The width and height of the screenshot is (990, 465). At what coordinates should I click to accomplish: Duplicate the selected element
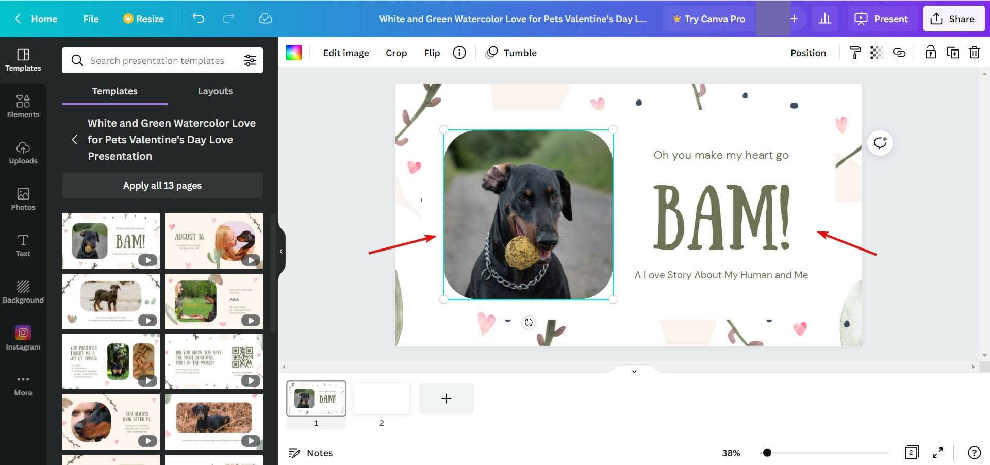point(953,52)
